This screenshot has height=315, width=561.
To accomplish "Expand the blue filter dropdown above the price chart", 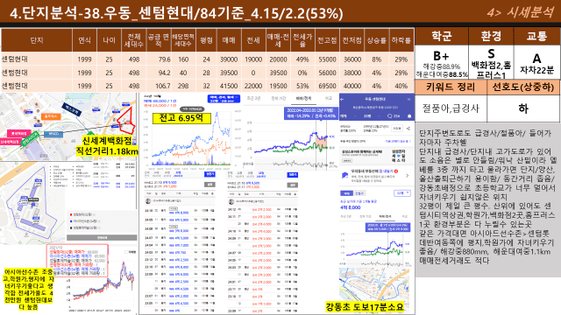I will (224, 99).
